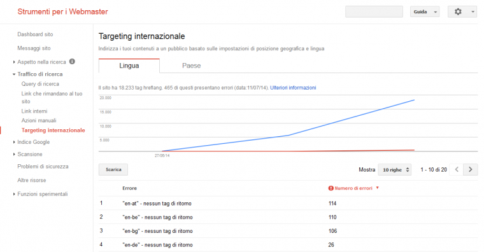Screen dimensions: 484x252
Task: Click the Scarica button
Action: pyautogui.click(x=113, y=170)
